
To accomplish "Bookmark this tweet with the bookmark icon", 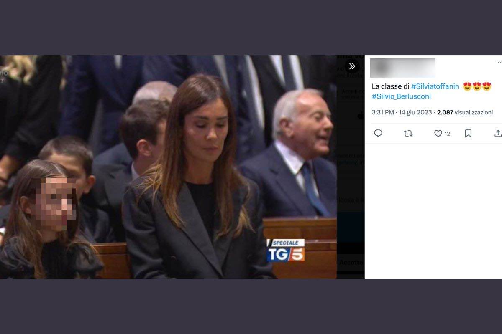I will [468, 133].
